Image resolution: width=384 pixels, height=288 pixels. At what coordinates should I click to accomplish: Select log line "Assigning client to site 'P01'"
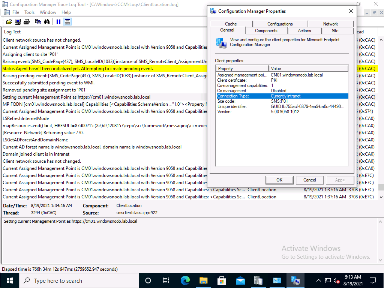(105, 54)
